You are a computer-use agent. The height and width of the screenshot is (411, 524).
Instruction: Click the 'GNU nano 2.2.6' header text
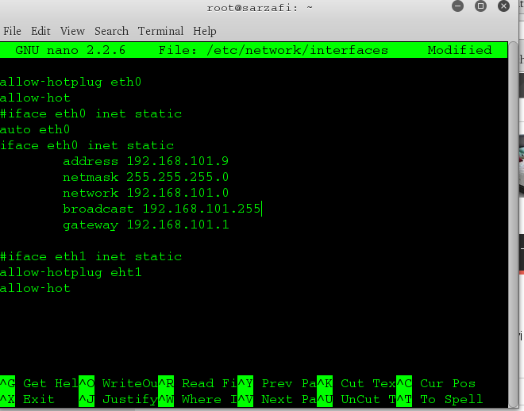[x=71, y=50]
